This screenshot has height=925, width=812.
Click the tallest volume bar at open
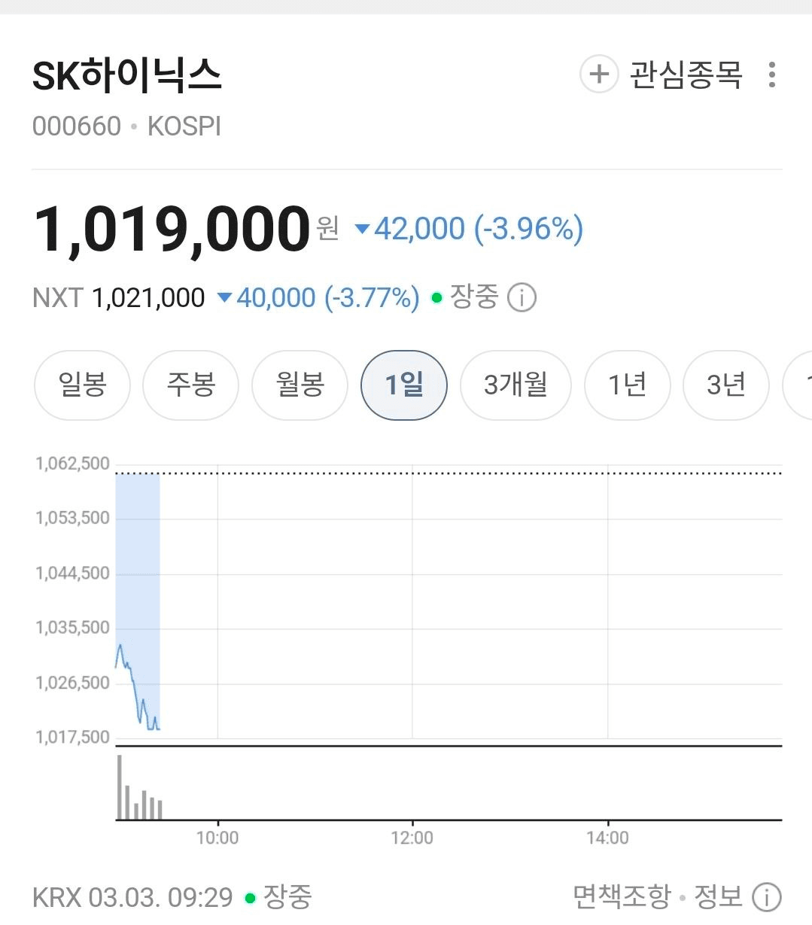coord(119,787)
